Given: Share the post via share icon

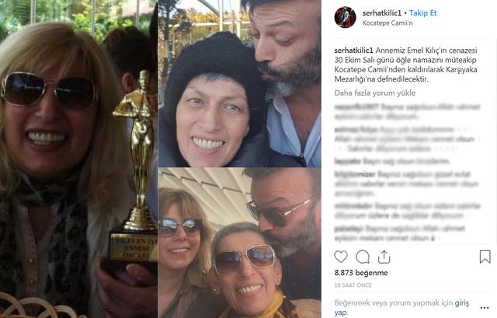Looking at the screenshot, I should pos(384,257).
